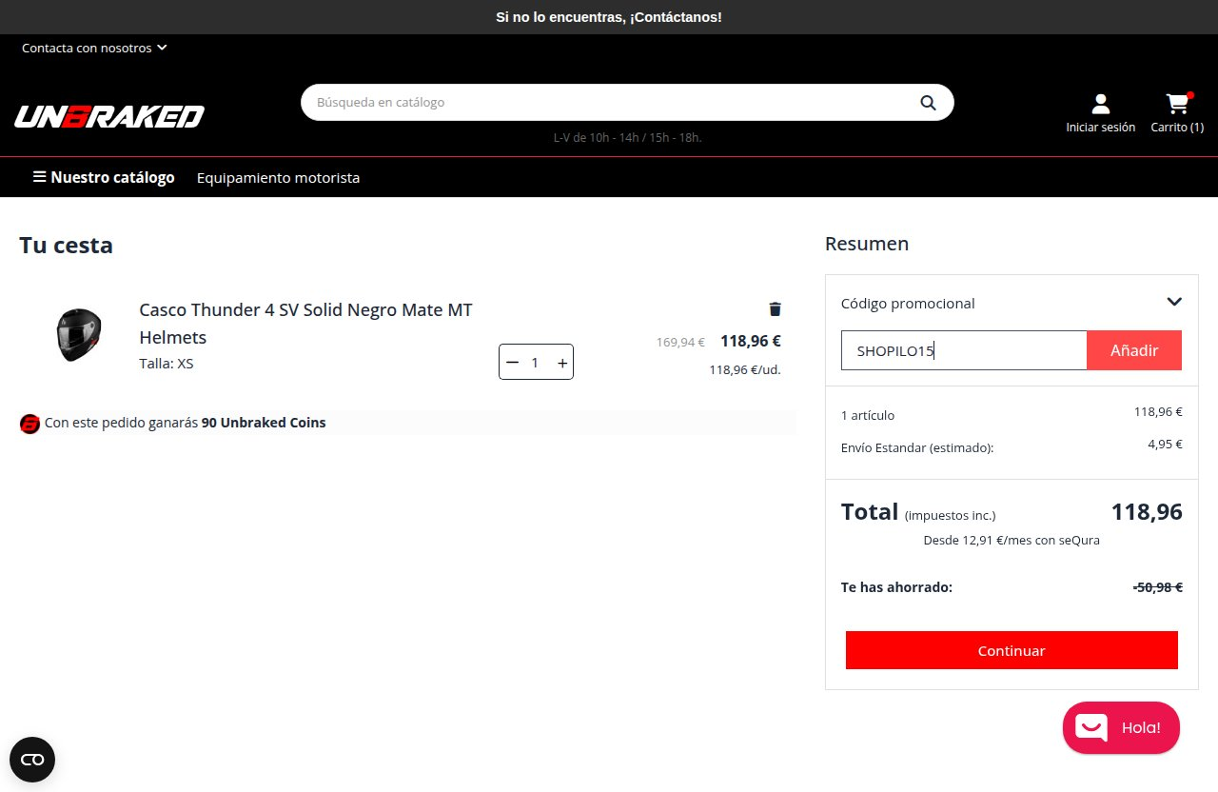1218x792 pixels.
Task: Expand Contacta con nosotros dropdown
Action: 94,48
